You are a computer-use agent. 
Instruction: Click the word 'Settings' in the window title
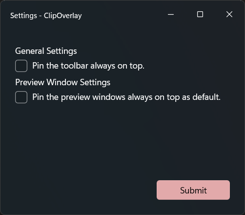23,16
